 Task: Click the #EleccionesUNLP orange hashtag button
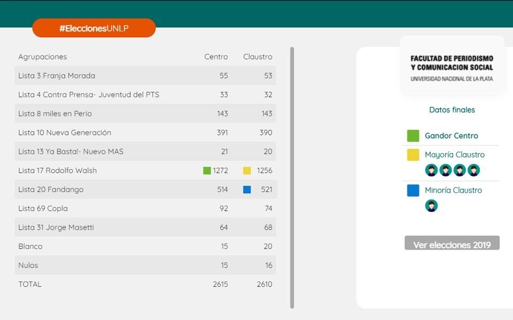(94, 28)
